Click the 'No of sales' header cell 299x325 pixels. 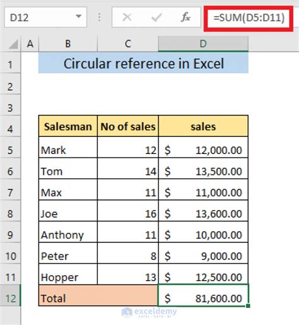(128, 126)
